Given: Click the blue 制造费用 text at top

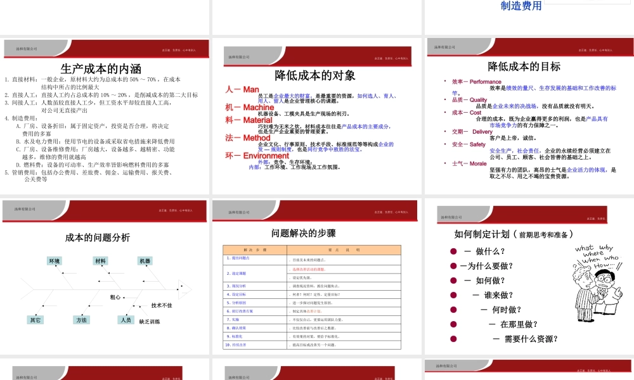Looking at the screenshot, I should (521, 6).
